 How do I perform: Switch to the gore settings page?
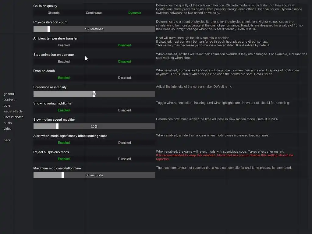pyautogui.click(x=7, y=105)
